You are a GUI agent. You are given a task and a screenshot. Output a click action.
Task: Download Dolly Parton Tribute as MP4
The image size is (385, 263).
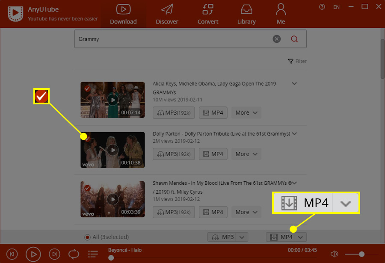click(213, 154)
